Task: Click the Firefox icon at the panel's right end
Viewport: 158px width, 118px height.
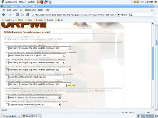Action: 156,2
